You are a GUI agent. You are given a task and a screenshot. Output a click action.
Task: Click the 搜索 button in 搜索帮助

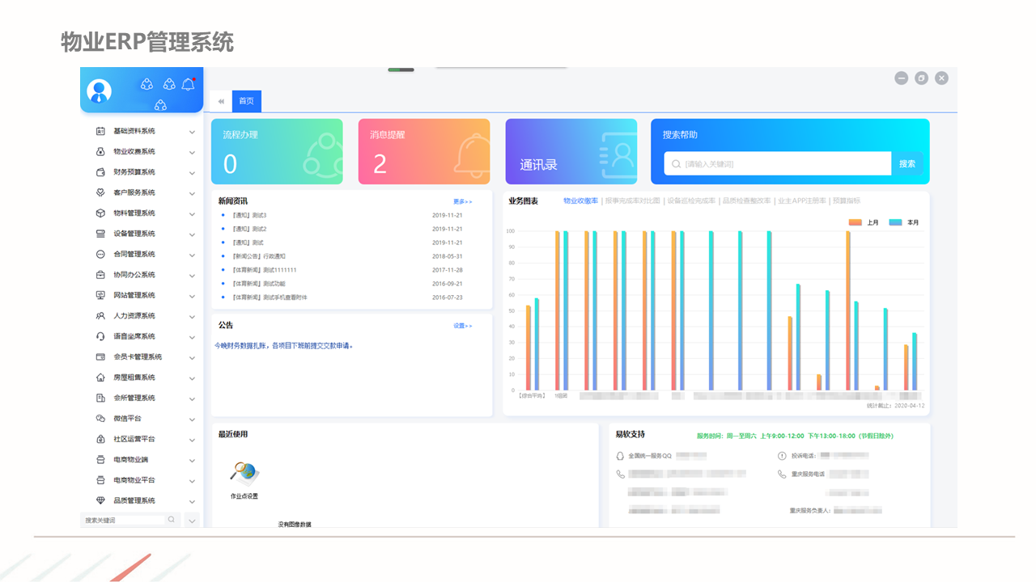pos(906,163)
